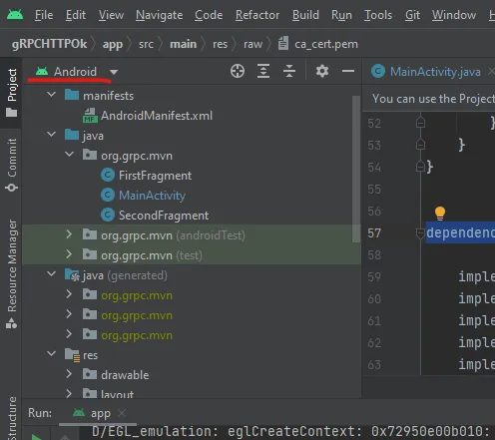Click the java (generated) folder icon

pos(72,275)
